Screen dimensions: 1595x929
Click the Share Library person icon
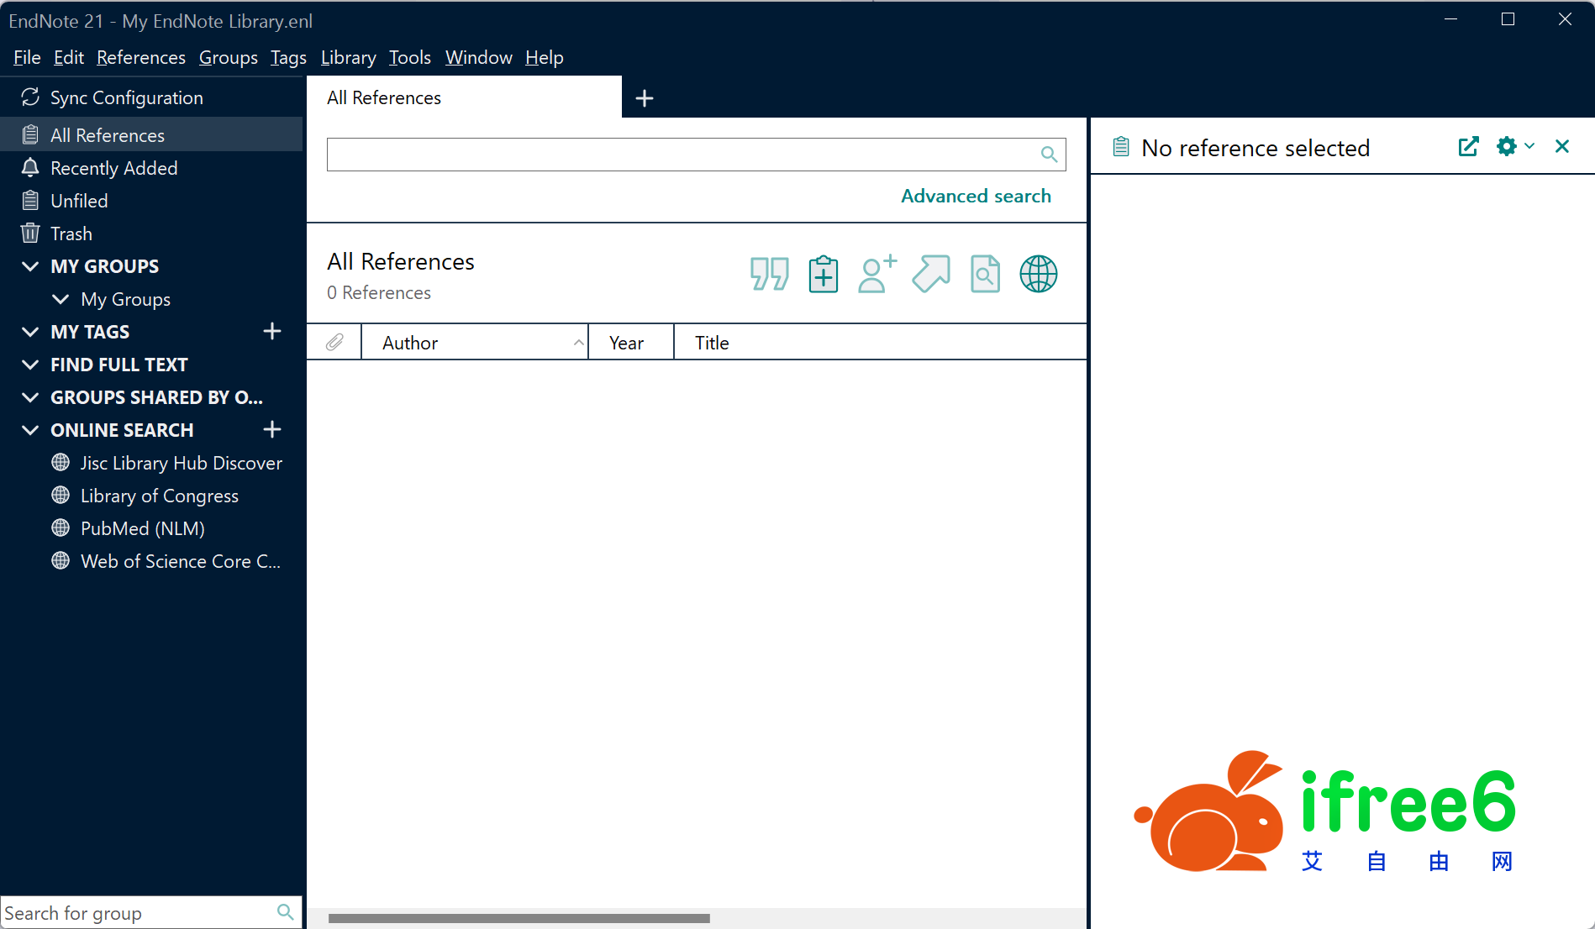click(x=876, y=274)
